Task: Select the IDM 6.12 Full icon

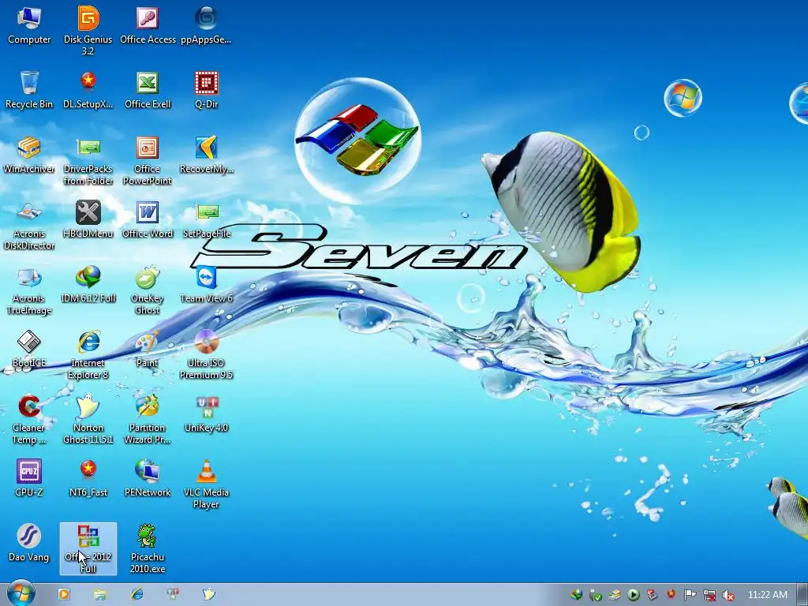Action: pos(88,284)
